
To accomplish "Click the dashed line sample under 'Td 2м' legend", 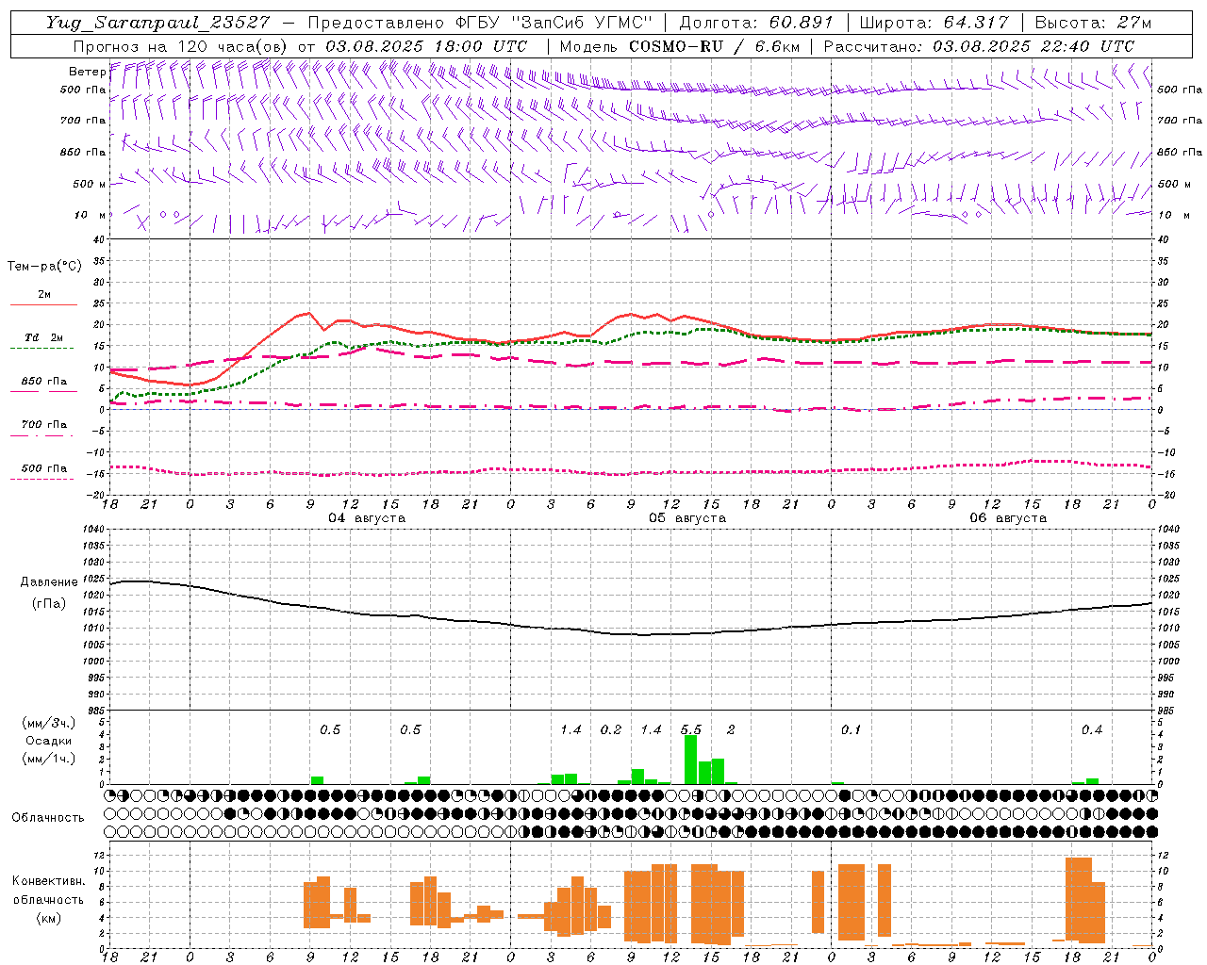I will [x=42, y=349].
